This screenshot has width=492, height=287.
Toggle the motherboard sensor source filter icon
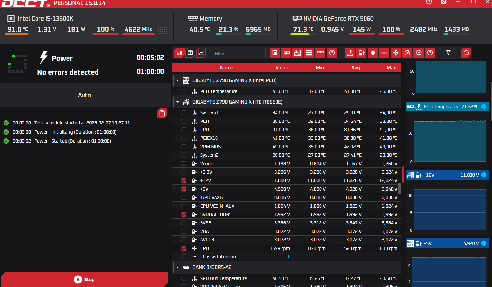[x=298, y=53]
